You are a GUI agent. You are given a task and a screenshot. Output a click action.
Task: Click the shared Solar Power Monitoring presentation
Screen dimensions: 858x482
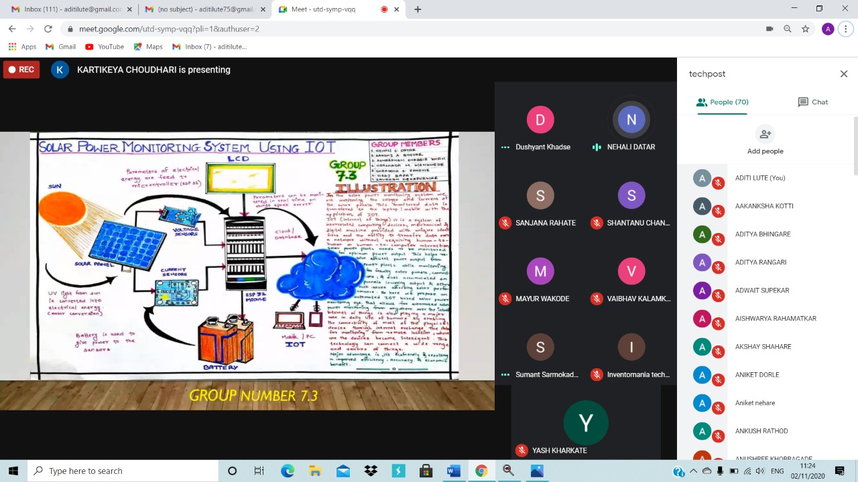point(247,270)
